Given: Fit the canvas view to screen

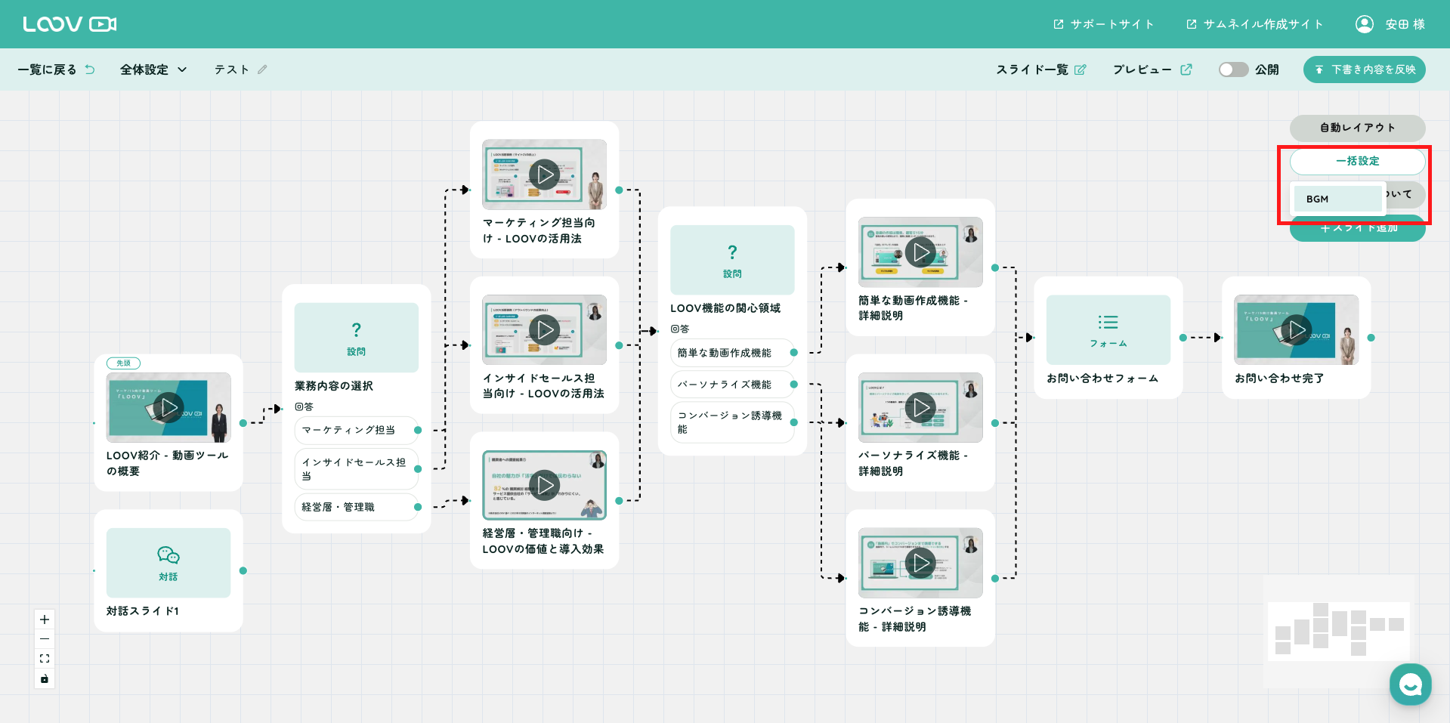Looking at the screenshot, I should (45, 659).
